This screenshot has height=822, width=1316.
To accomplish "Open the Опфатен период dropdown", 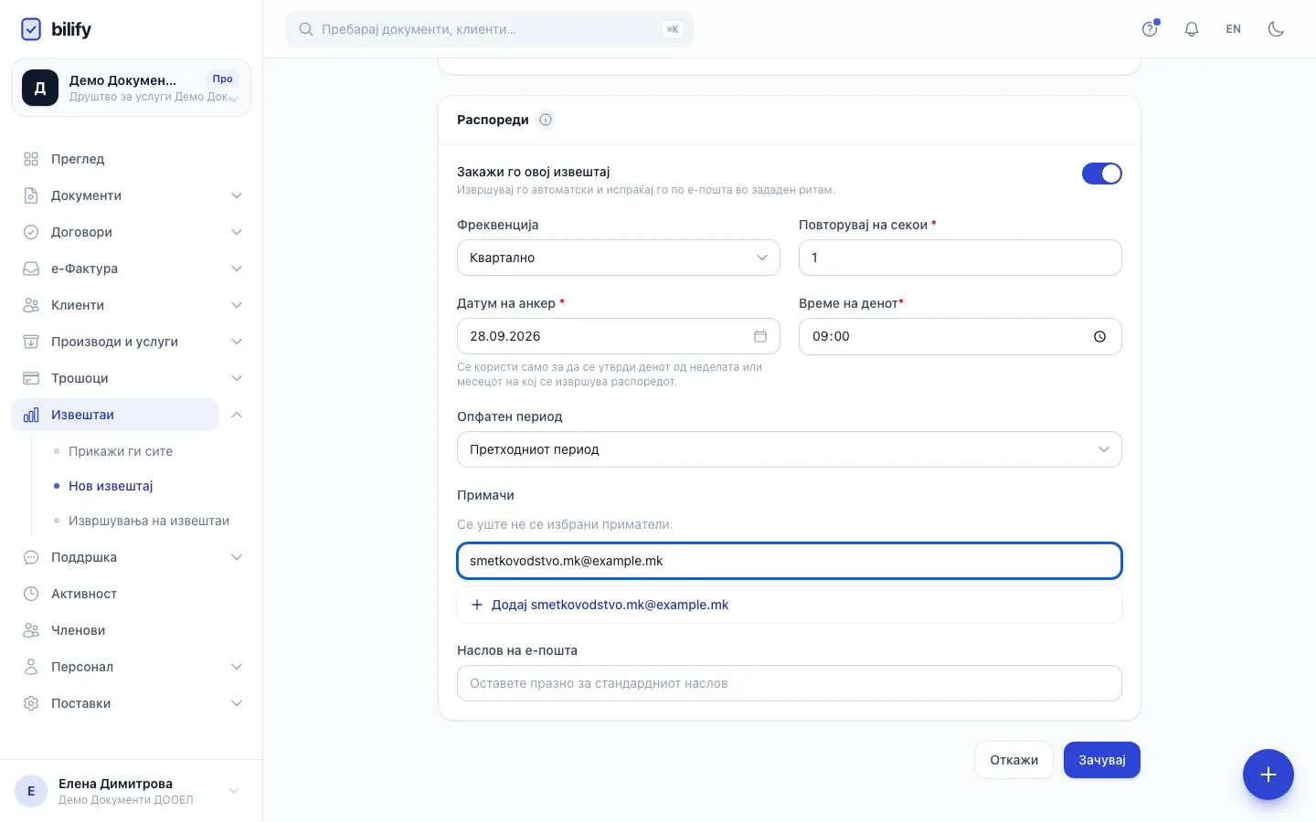I will pyautogui.click(x=789, y=449).
